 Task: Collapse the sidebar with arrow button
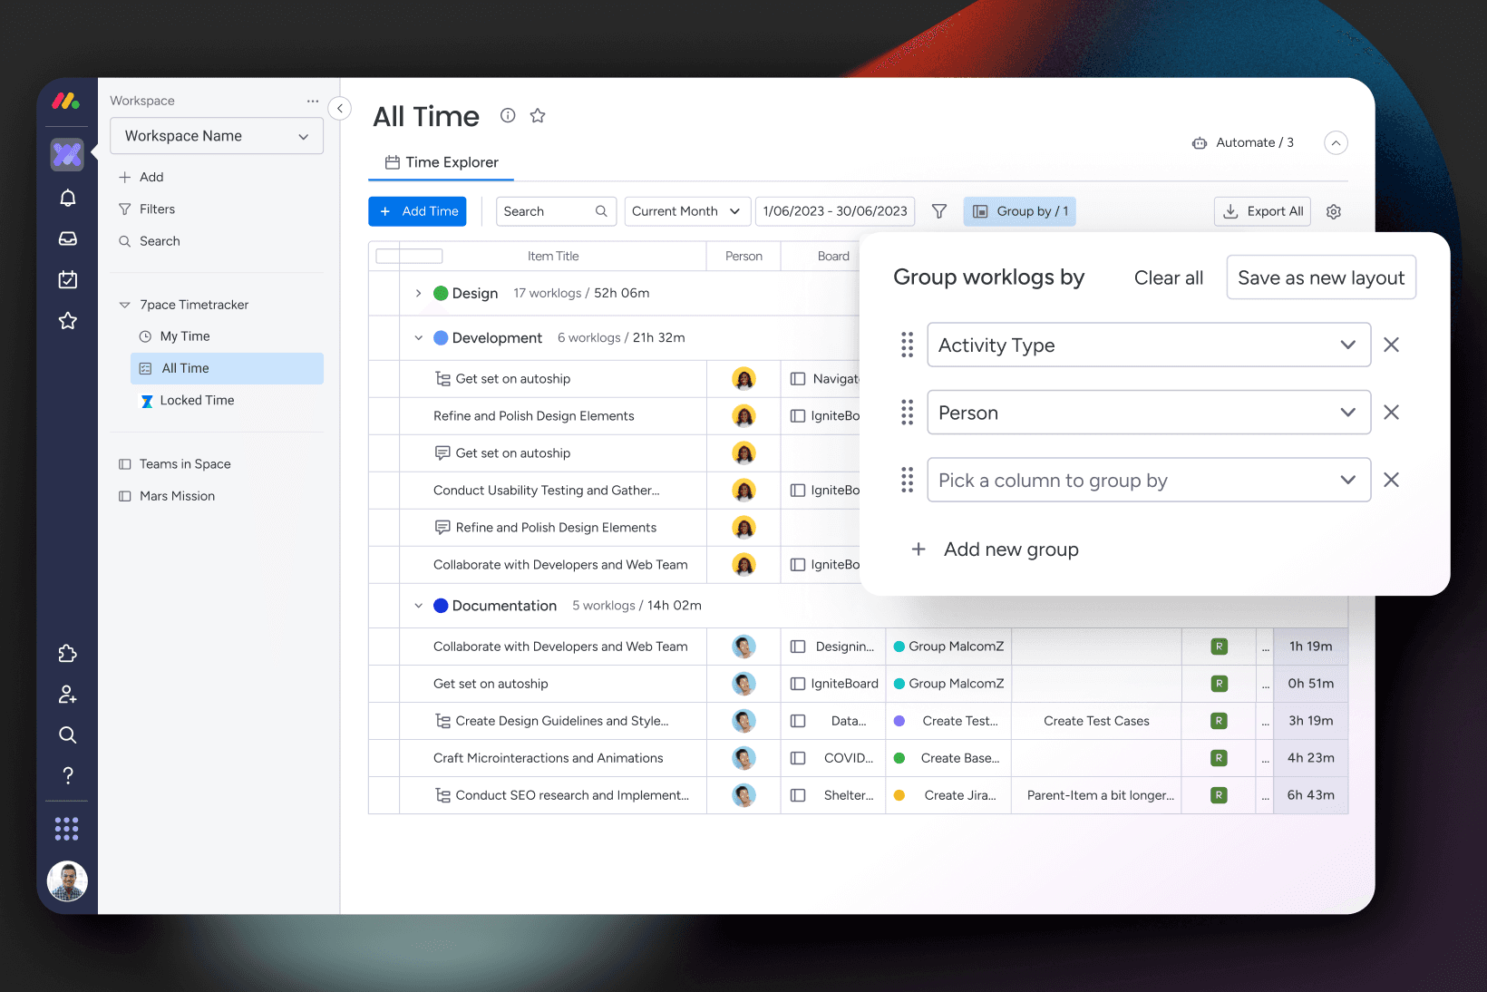click(x=339, y=109)
